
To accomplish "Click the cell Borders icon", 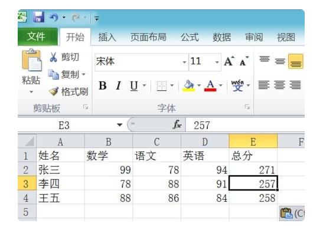I will [162, 85].
